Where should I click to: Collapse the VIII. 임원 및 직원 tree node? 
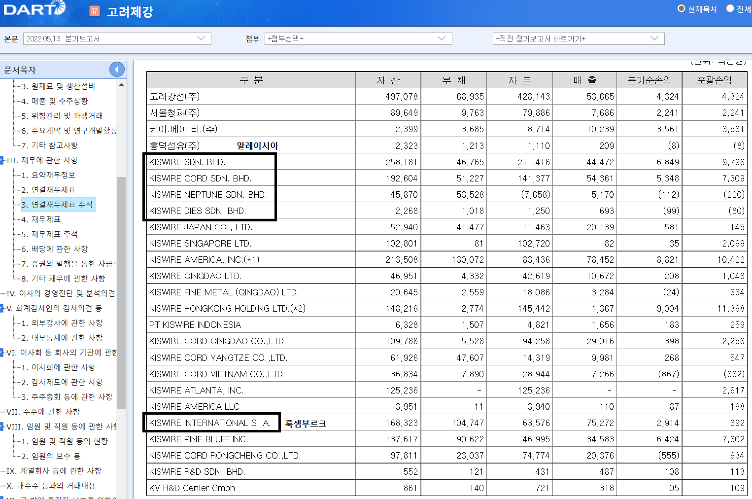tap(2, 427)
